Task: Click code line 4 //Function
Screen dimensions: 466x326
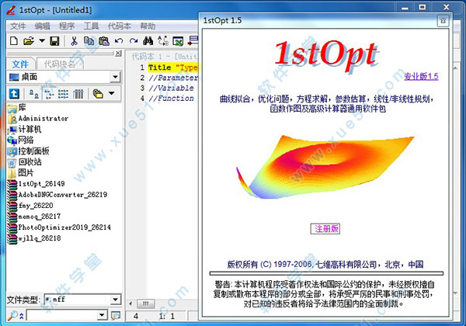Action: (171, 99)
